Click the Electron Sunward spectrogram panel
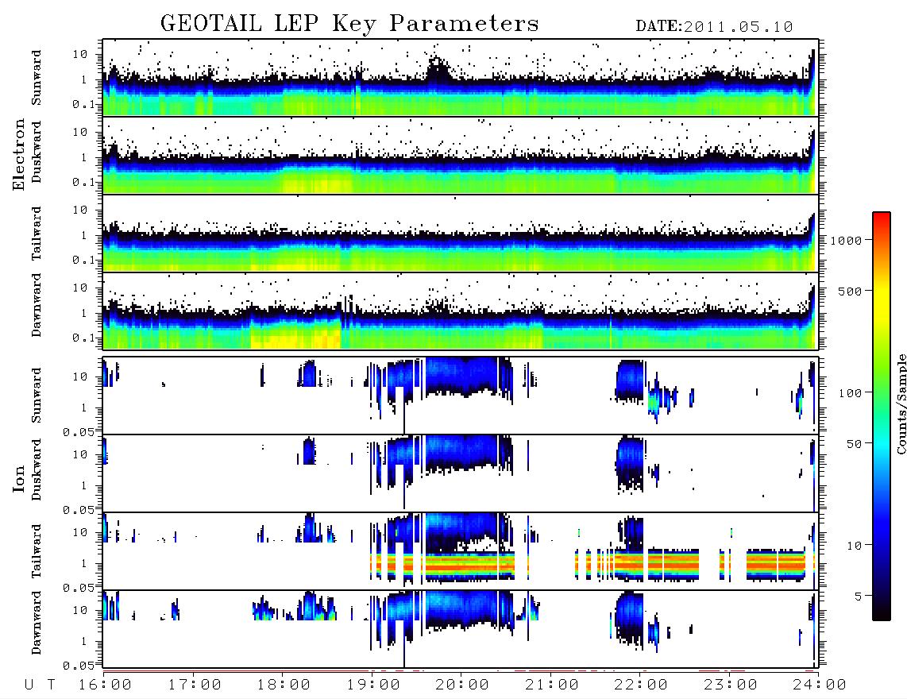The image size is (907, 699). tap(461, 78)
